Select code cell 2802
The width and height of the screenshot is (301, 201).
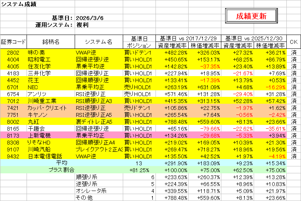point(13,53)
